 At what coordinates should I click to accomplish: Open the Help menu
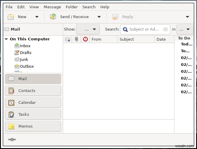click(105, 7)
